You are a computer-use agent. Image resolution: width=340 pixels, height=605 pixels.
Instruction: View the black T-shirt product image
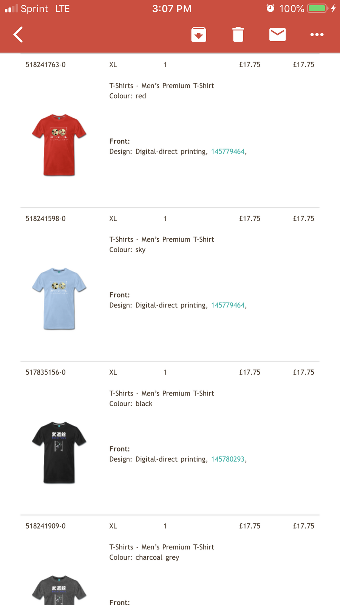(x=59, y=453)
